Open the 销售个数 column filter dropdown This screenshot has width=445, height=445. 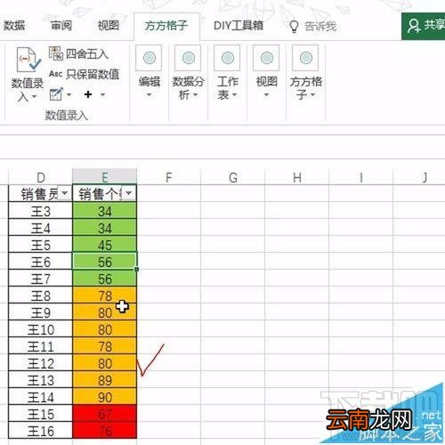pyautogui.click(x=129, y=193)
